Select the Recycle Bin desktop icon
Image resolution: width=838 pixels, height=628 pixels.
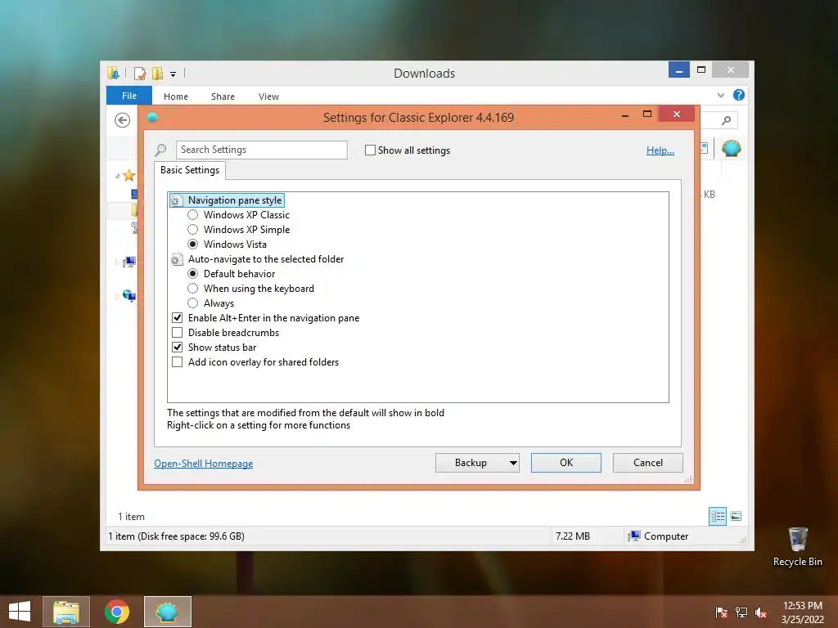(x=797, y=547)
